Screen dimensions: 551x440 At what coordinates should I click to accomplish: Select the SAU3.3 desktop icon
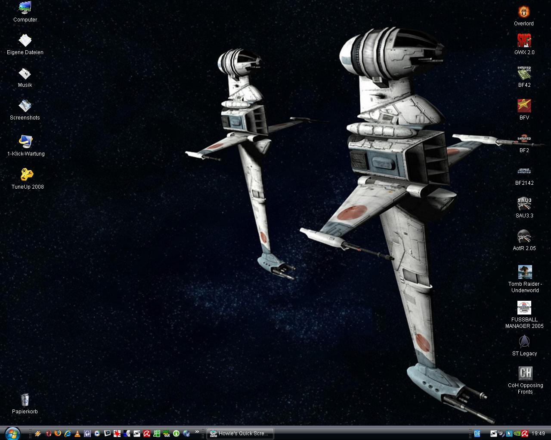[524, 208]
